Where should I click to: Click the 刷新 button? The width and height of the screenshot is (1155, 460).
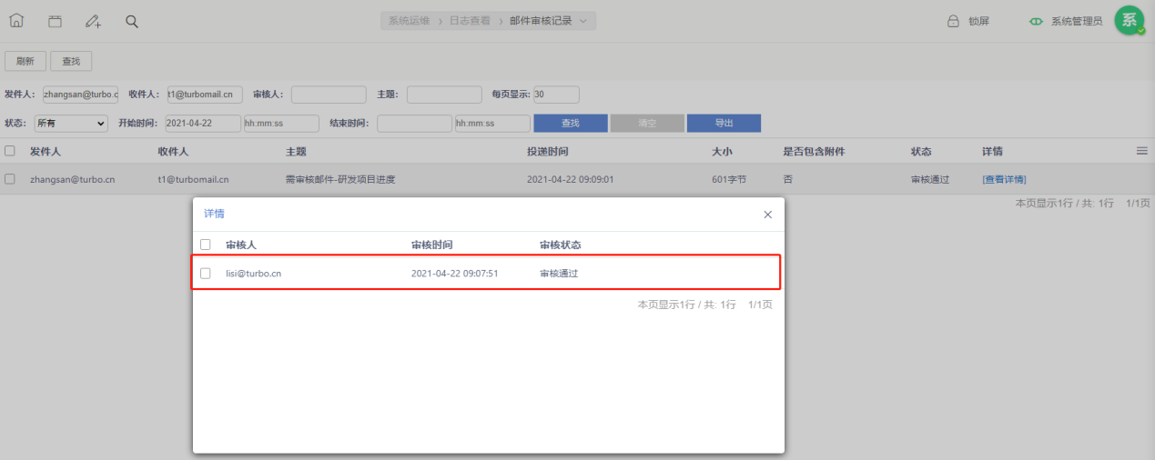pyautogui.click(x=25, y=61)
